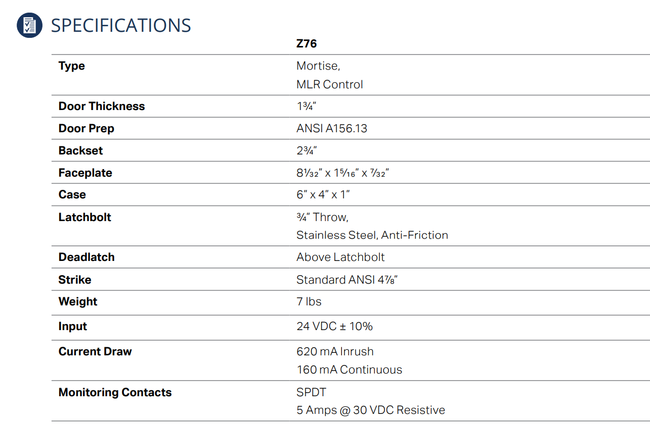Click the Backset row label
The width and height of the screenshot is (650, 426).
(80, 150)
